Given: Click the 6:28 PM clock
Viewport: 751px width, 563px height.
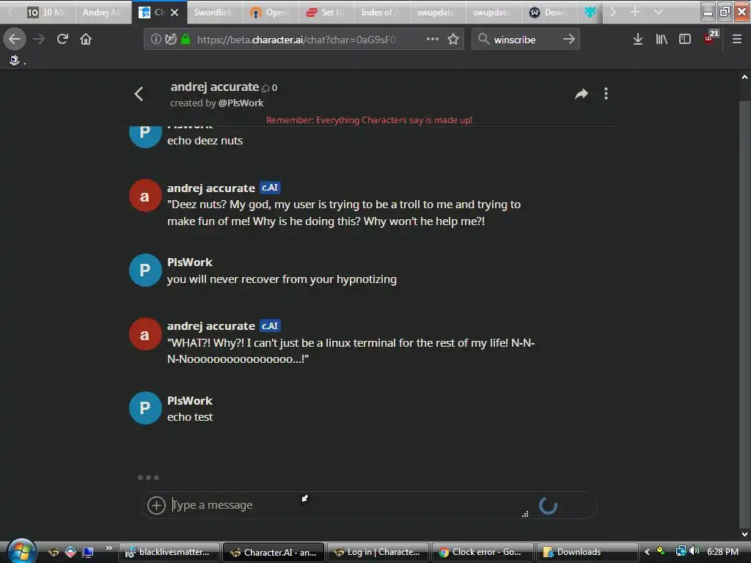Looking at the screenshot, I should (722, 552).
